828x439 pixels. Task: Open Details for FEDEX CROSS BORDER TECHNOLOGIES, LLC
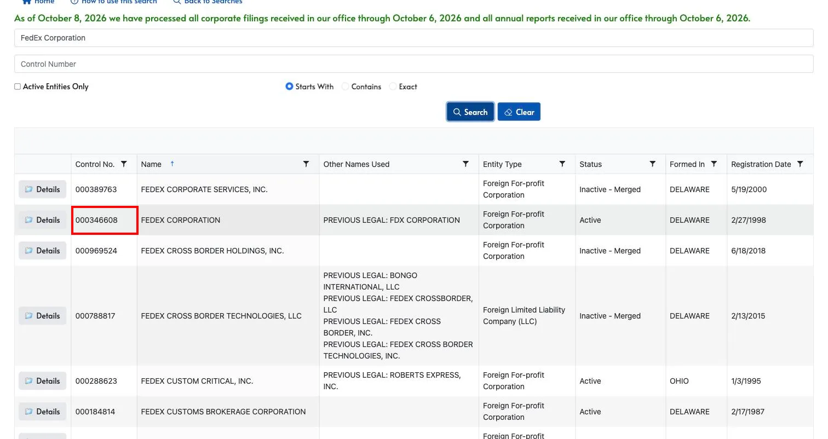pos(43,316)
